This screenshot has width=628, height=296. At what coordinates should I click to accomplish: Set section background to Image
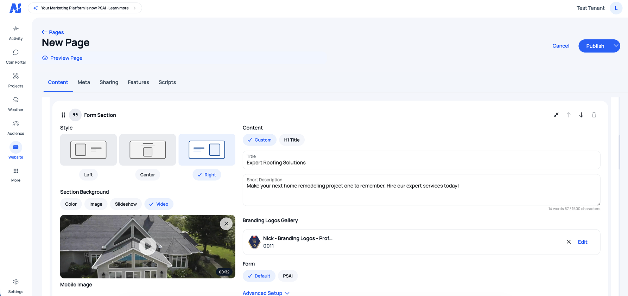(x=96, y=204)
